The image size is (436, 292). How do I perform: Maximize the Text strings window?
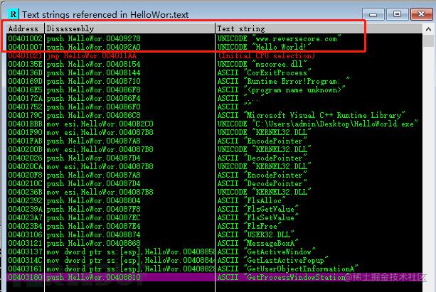[397, 14]
